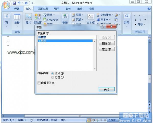Switch to the 插入 ribbon tab
The image size is (153, 123).
(28, 9)
